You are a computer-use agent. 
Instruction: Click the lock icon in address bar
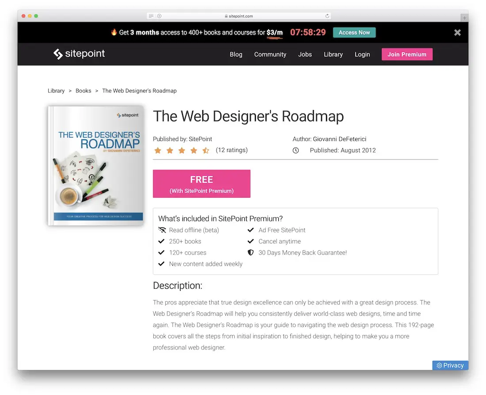226,16
